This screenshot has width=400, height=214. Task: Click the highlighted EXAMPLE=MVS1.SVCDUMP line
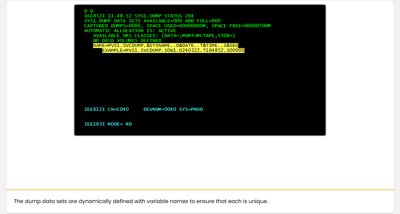coord(173,50)
